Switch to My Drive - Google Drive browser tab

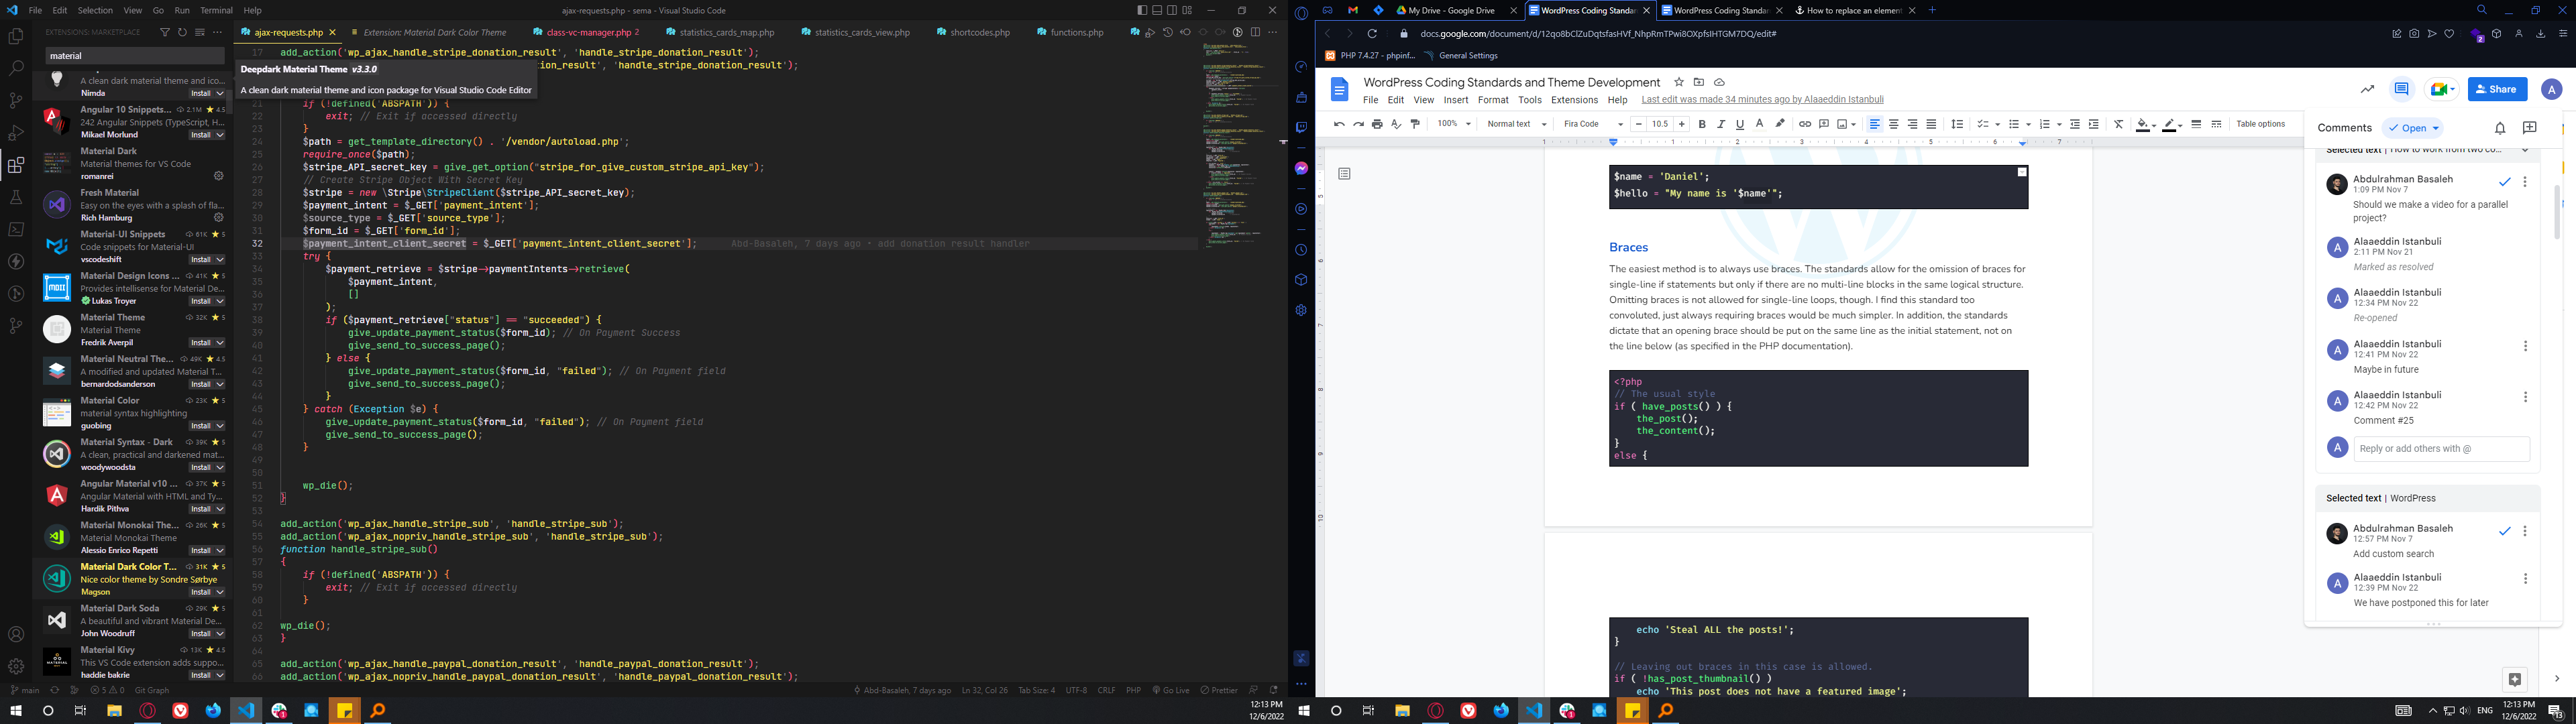click(1451, 10)
